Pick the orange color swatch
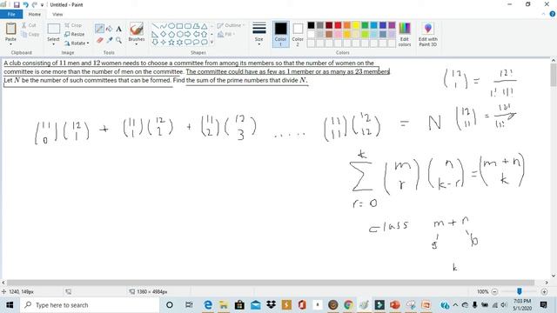Screen dimensions: 557x313 346,25
